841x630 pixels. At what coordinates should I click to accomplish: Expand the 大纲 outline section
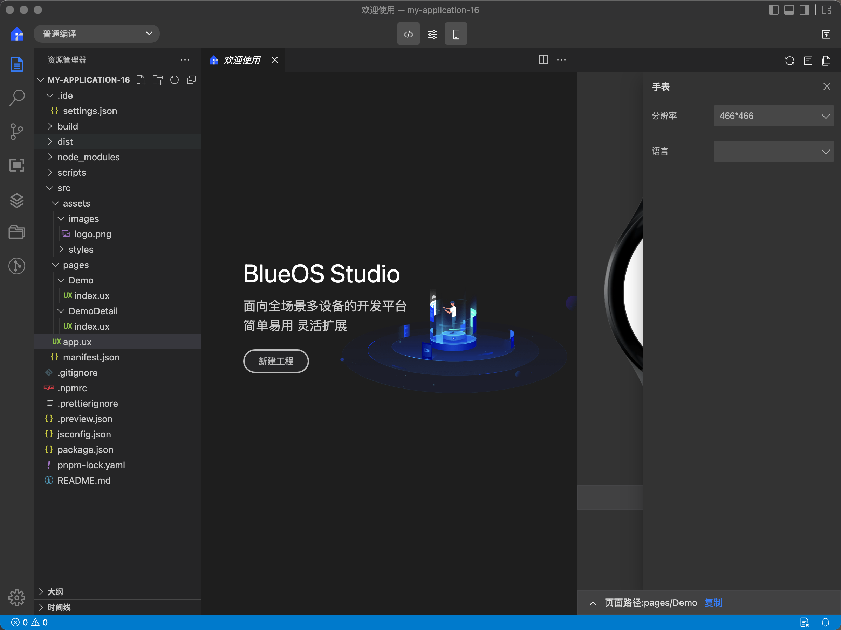[117, 591]
